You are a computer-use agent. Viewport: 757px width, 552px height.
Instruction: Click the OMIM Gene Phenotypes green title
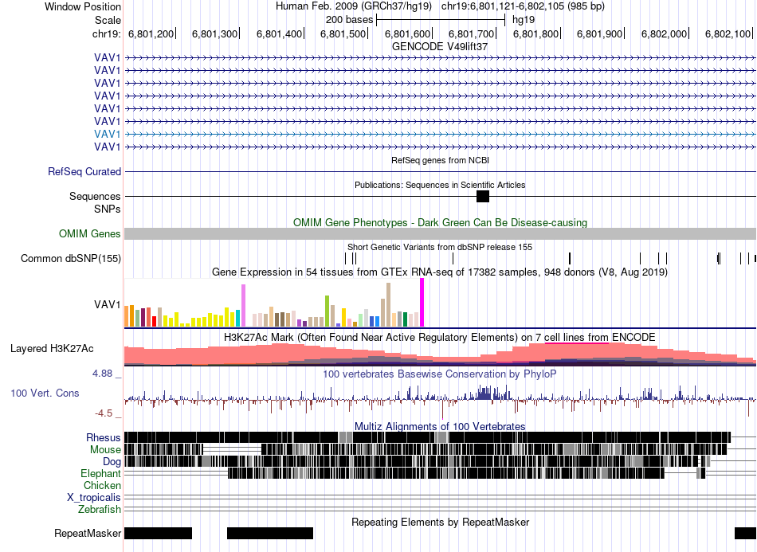coord(441,222)
